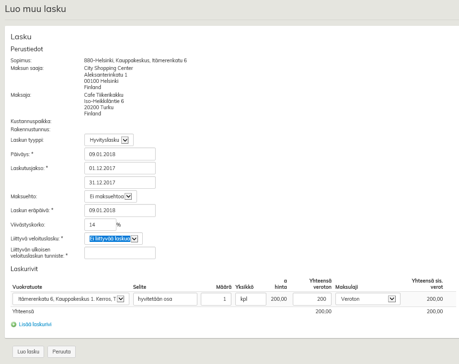Screen dimensions: 459x364
Task: Select the Laskun eräpäivä field
Action: [120, 210]
